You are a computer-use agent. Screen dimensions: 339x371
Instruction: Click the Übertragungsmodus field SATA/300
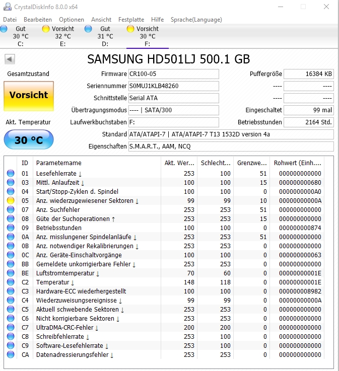[x=173, y=110]
